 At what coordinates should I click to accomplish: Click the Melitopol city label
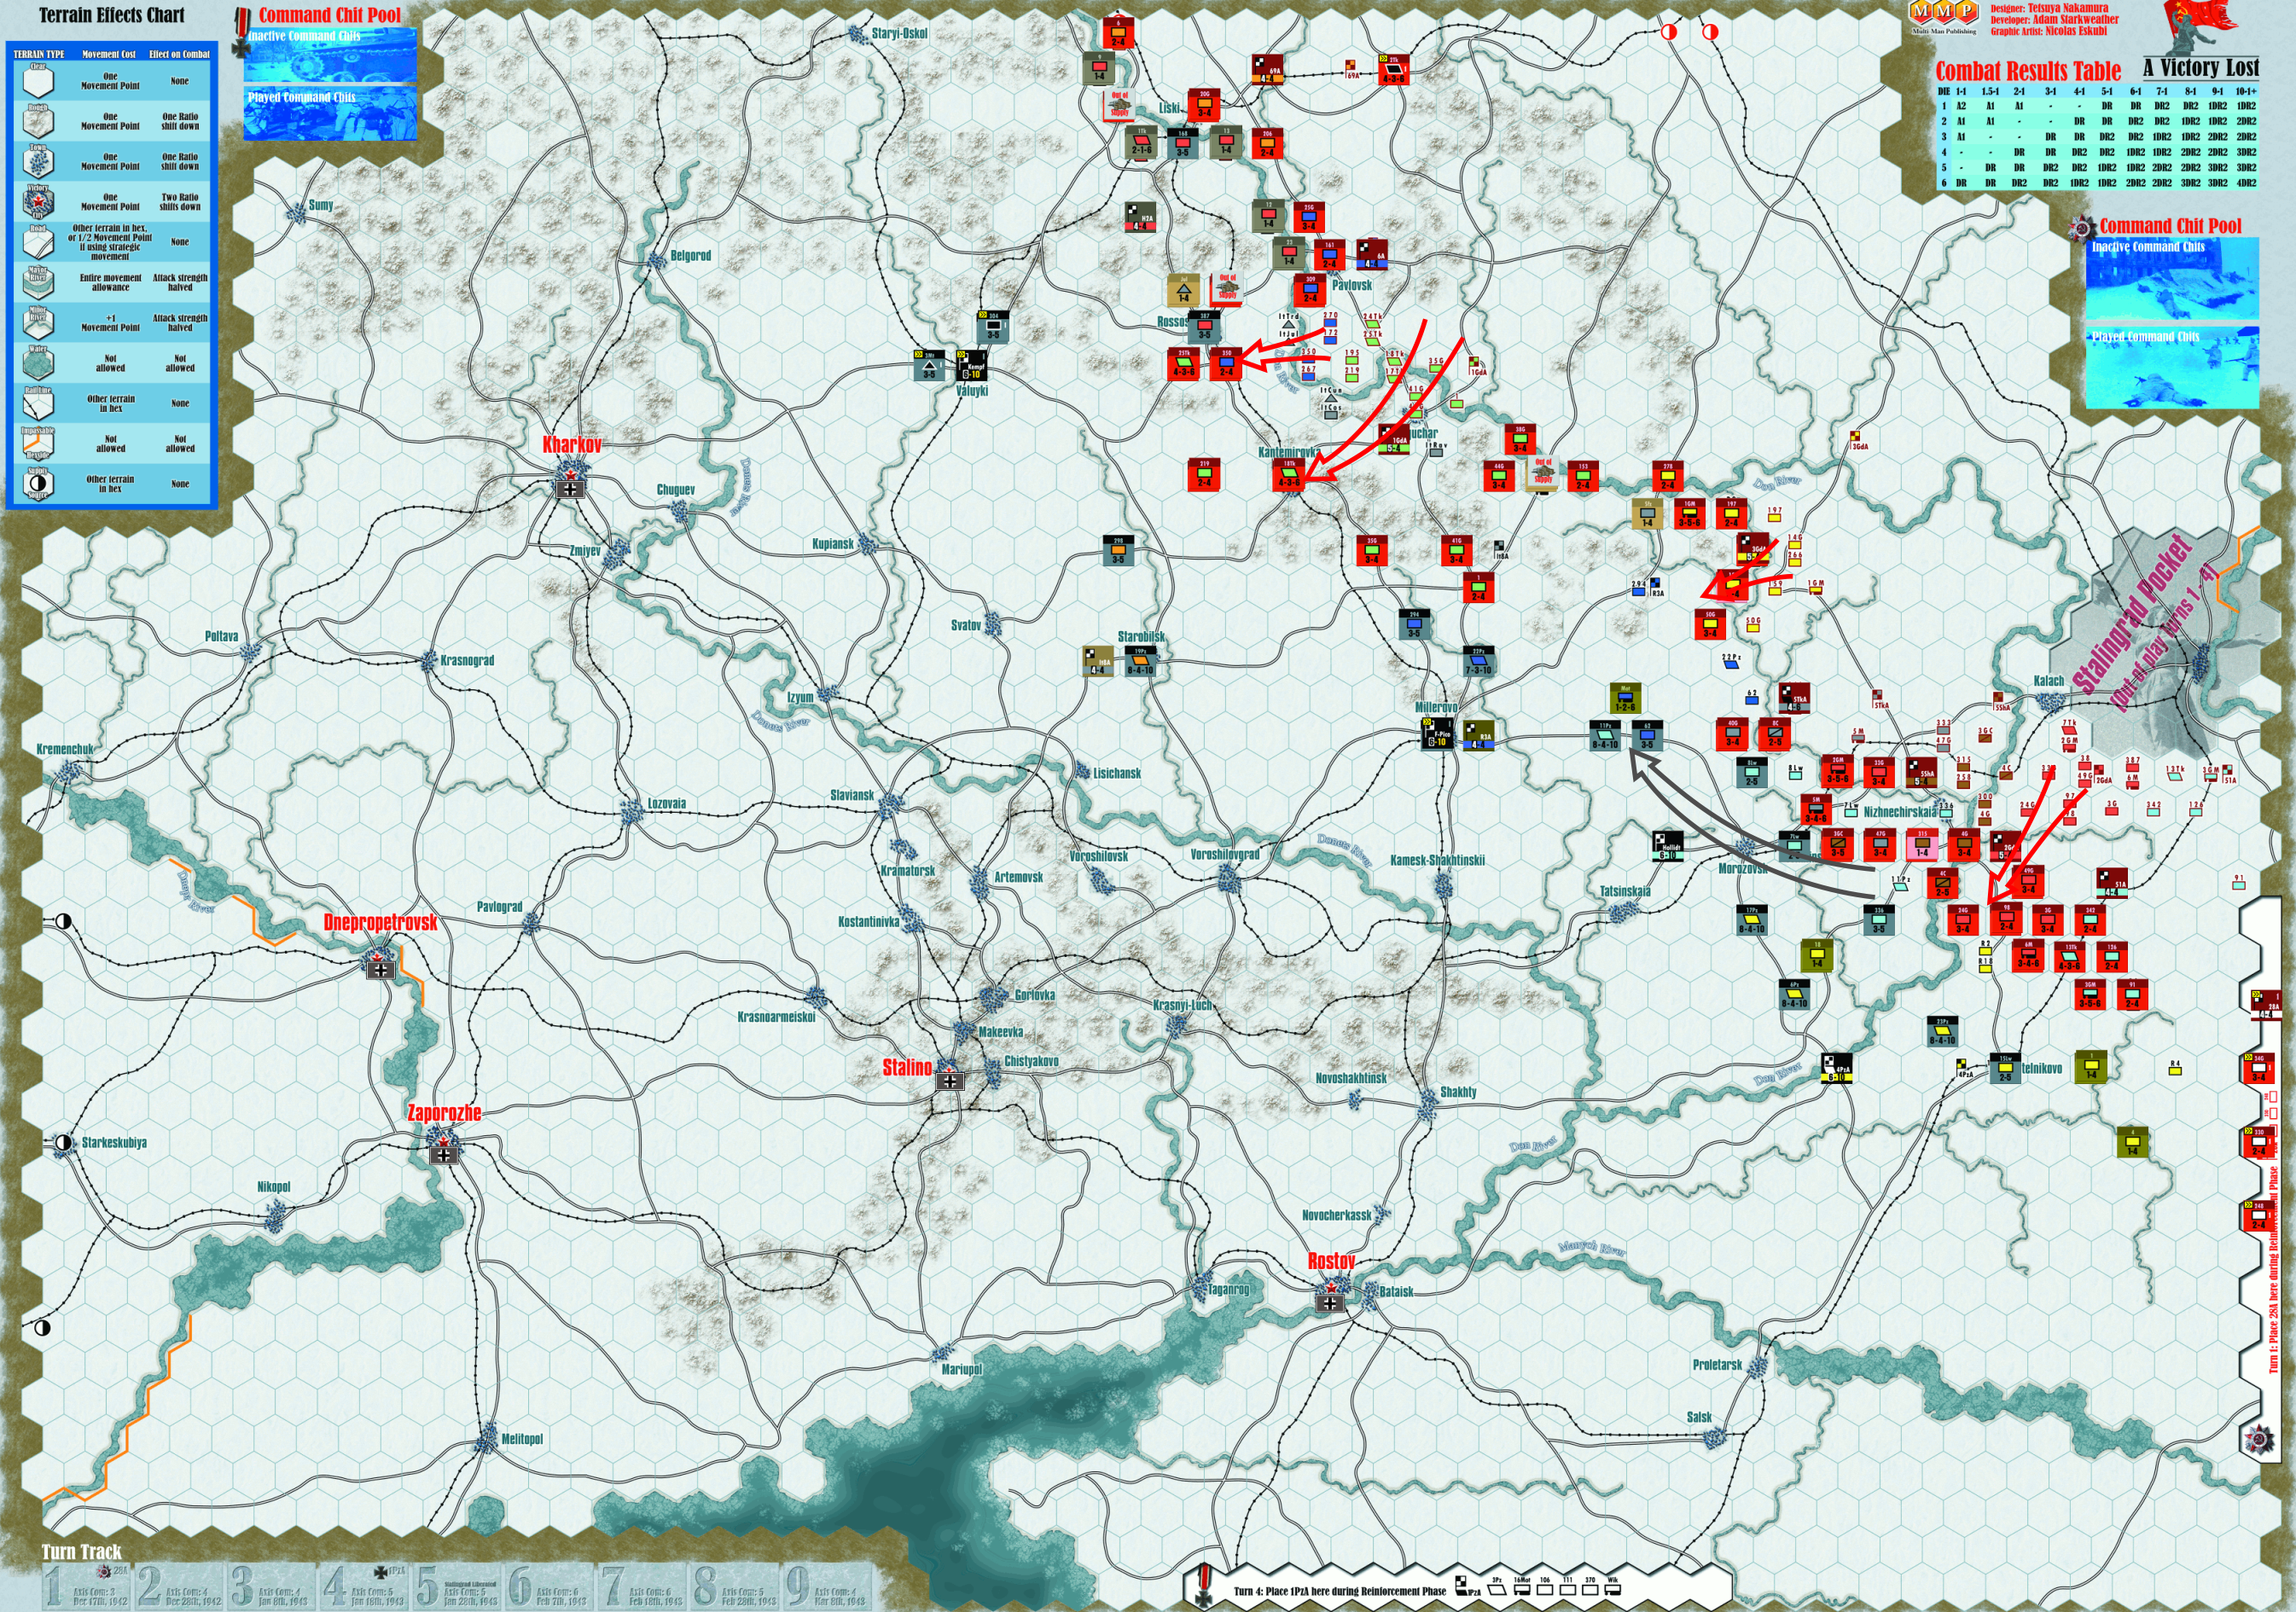point(522,1439)
